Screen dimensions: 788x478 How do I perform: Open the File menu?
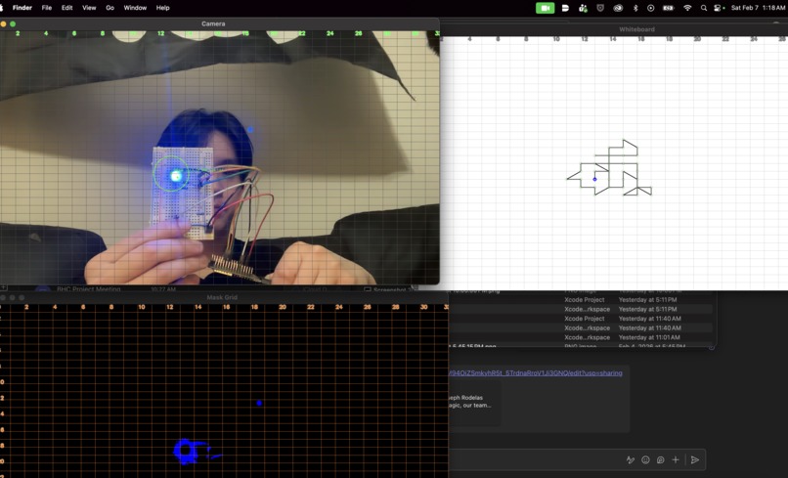coord(47,8)
